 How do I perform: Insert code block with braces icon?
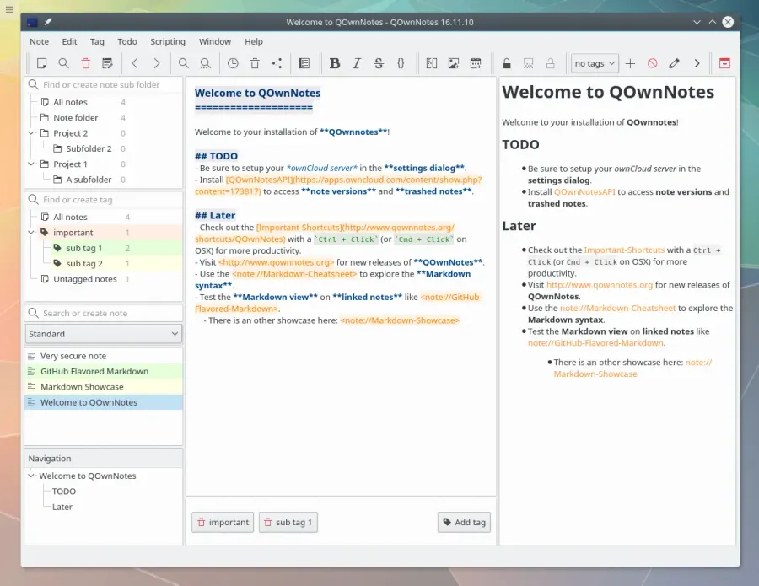[x=401, y=63]
